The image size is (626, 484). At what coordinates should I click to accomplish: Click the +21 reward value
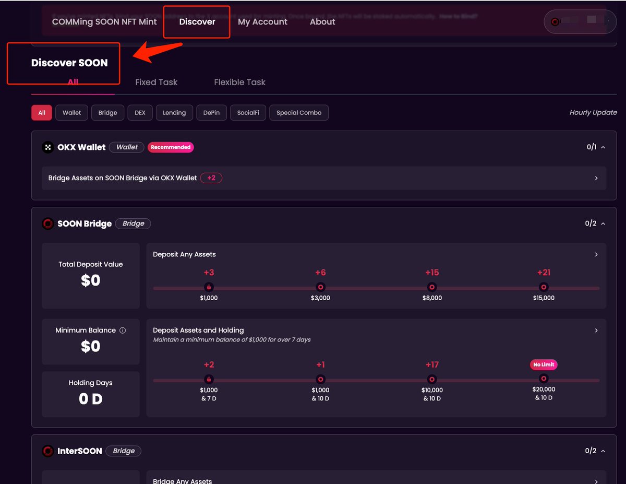click(x=544, y=273)
